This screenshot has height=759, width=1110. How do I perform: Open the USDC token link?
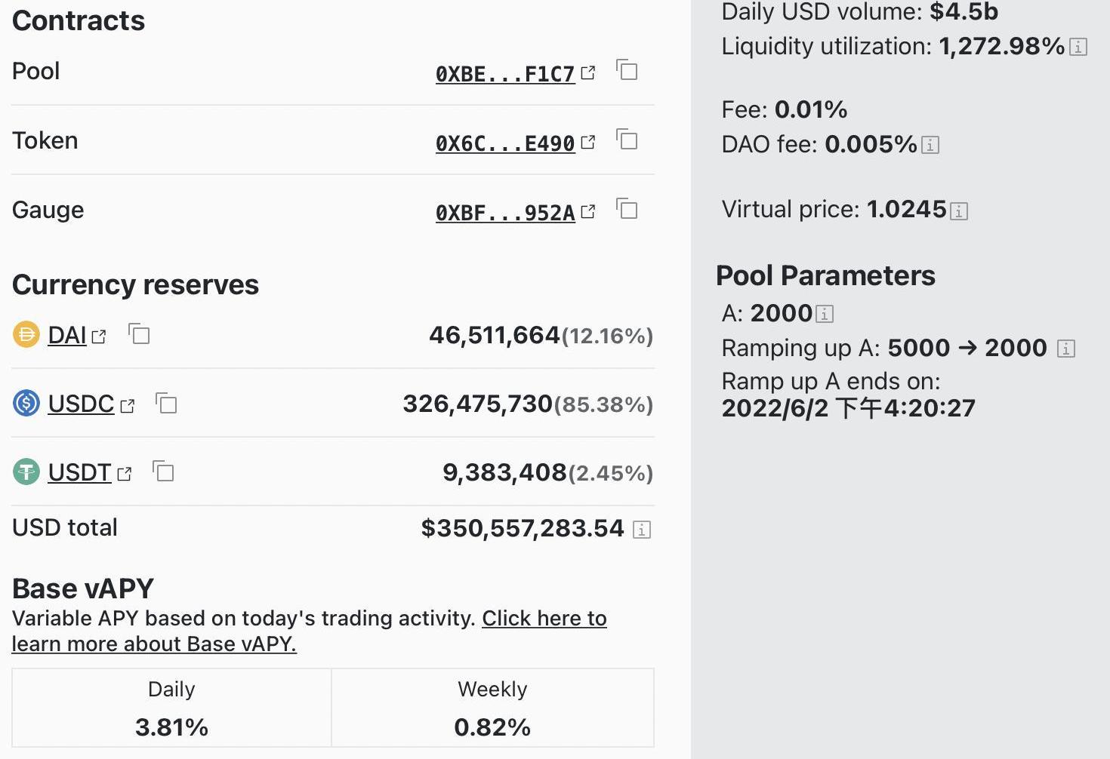(81, 404)
